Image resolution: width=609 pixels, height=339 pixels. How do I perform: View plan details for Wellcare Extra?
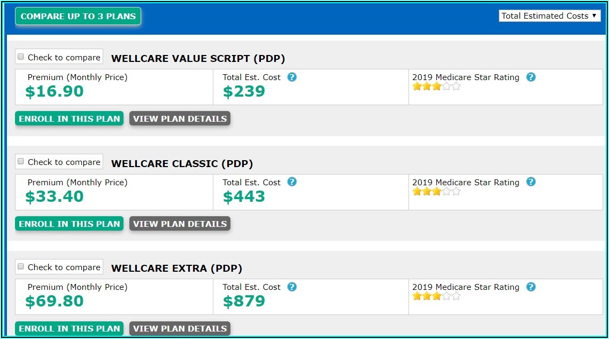tap(180, 328)
